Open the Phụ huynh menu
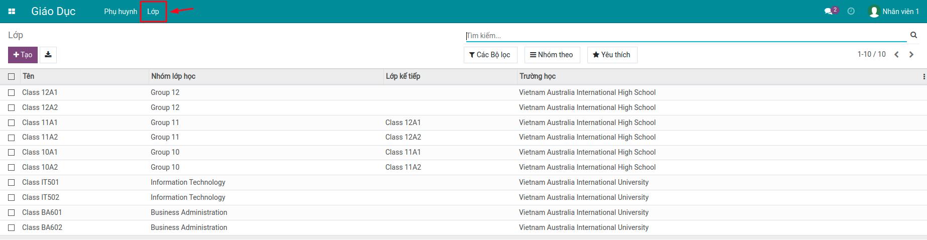The image size is (927, 240). 121,12
